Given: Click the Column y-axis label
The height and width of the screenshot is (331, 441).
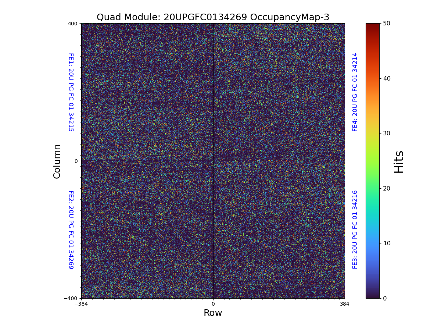Looking at the screenshot, I should [x=57, y=161].
